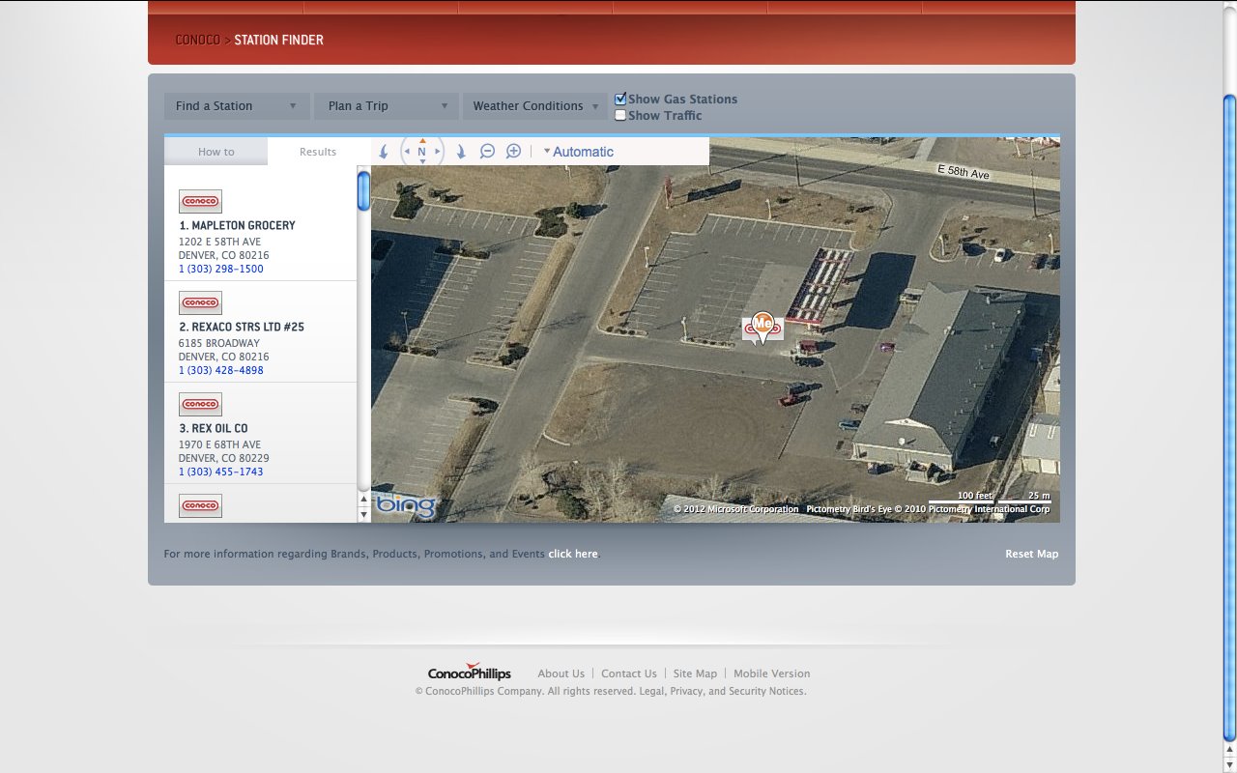
Task: Click the address '6185 BROADWAY'
Action: (x=219, y=343)
